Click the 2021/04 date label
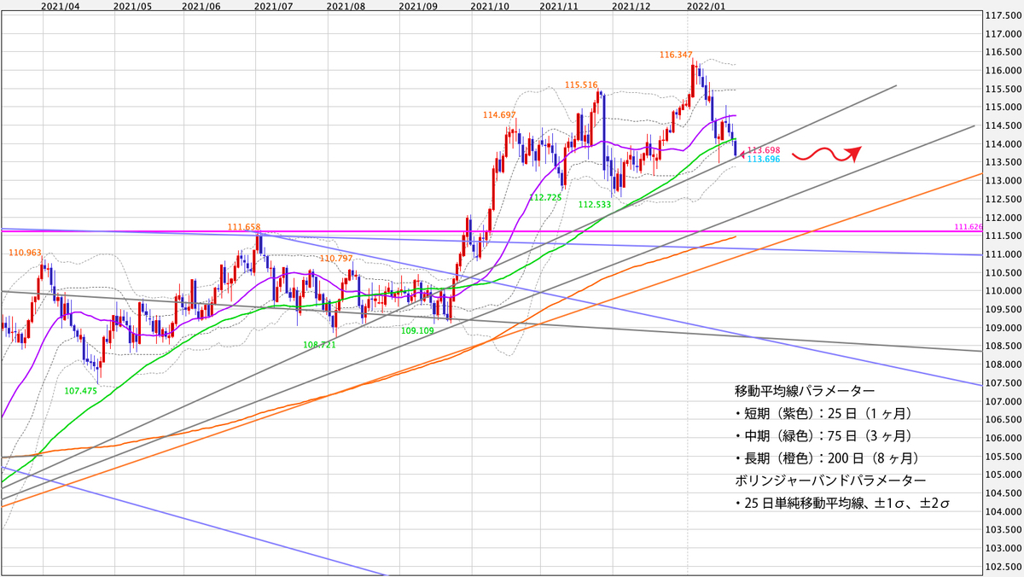The image size is (1024, 577). click(x=61, y=6)
